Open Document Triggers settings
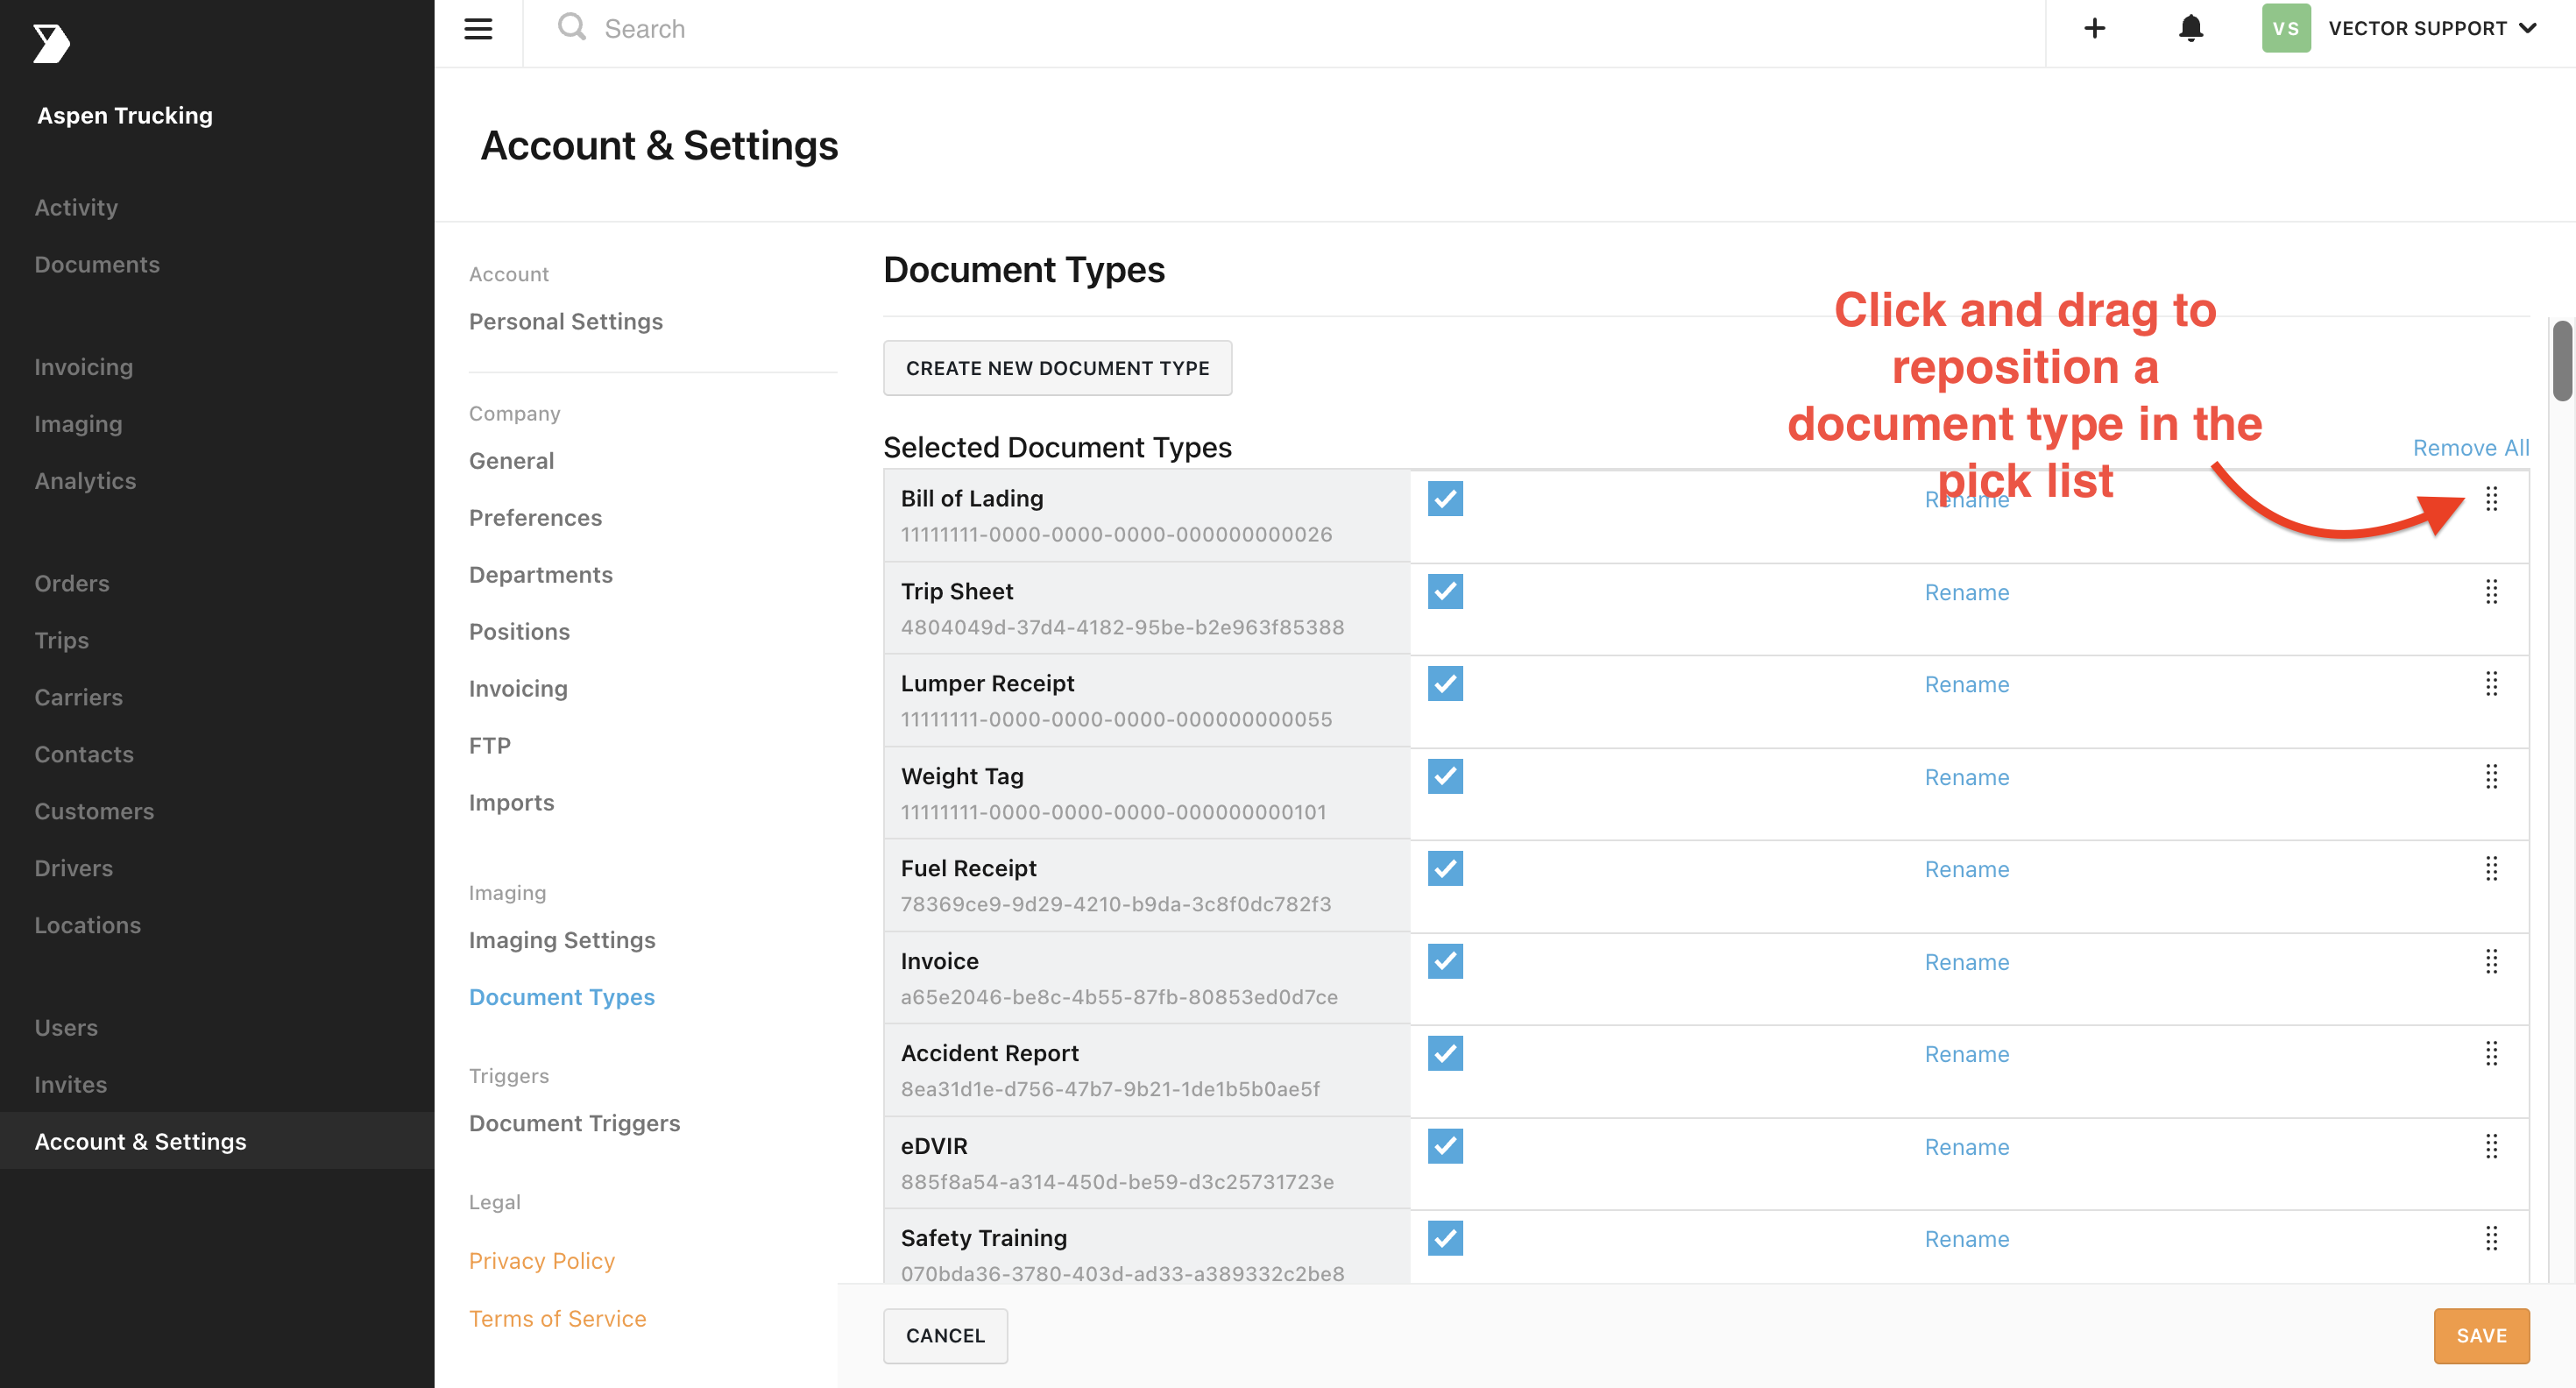The height and width of the screenshot is (1388, 2576). [575, 1123]
